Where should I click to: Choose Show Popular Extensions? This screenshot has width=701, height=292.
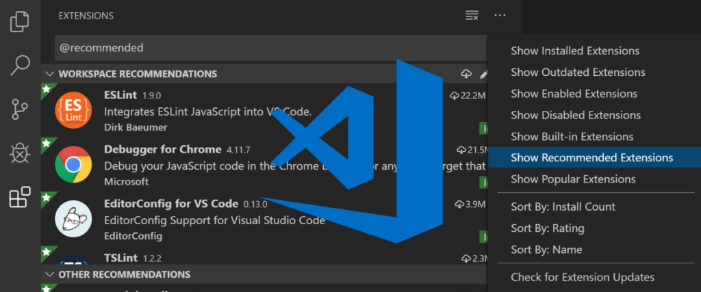(x=573, y=179)
